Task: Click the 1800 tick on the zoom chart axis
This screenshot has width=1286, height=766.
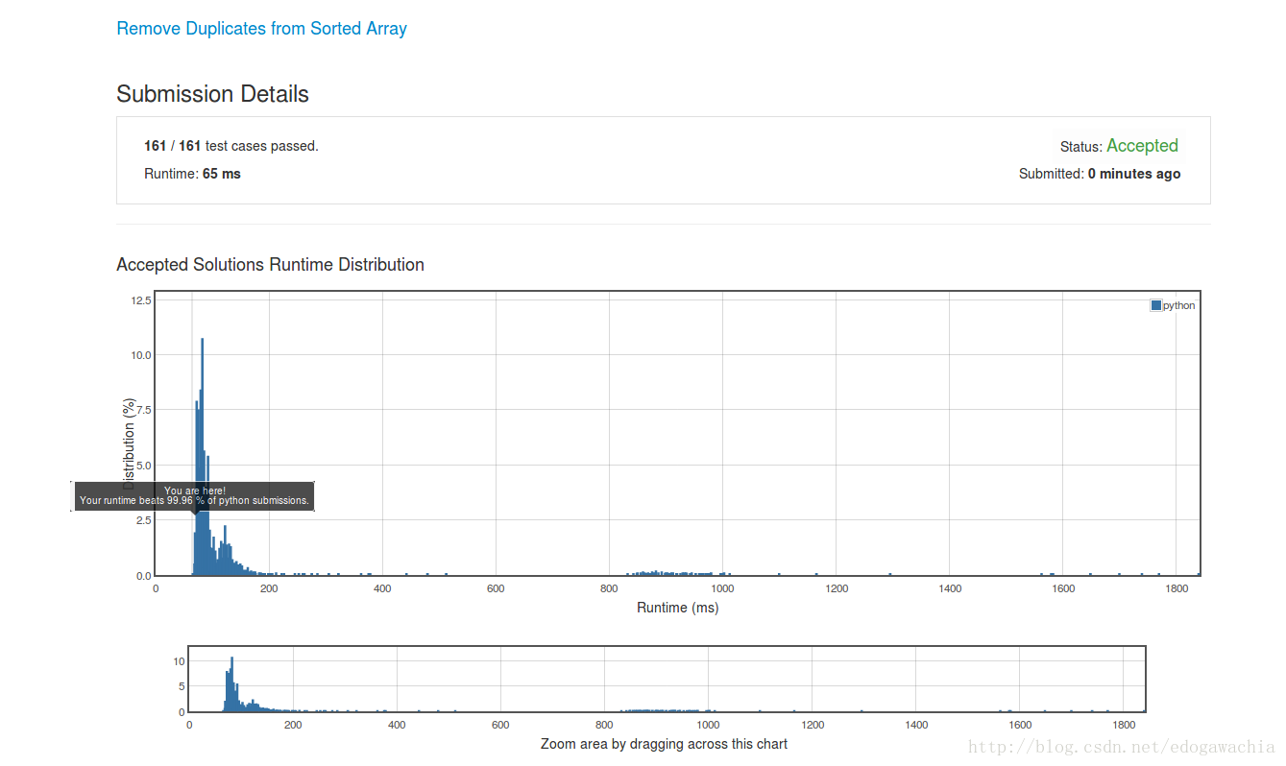Action: click(x=1125, y=726)
